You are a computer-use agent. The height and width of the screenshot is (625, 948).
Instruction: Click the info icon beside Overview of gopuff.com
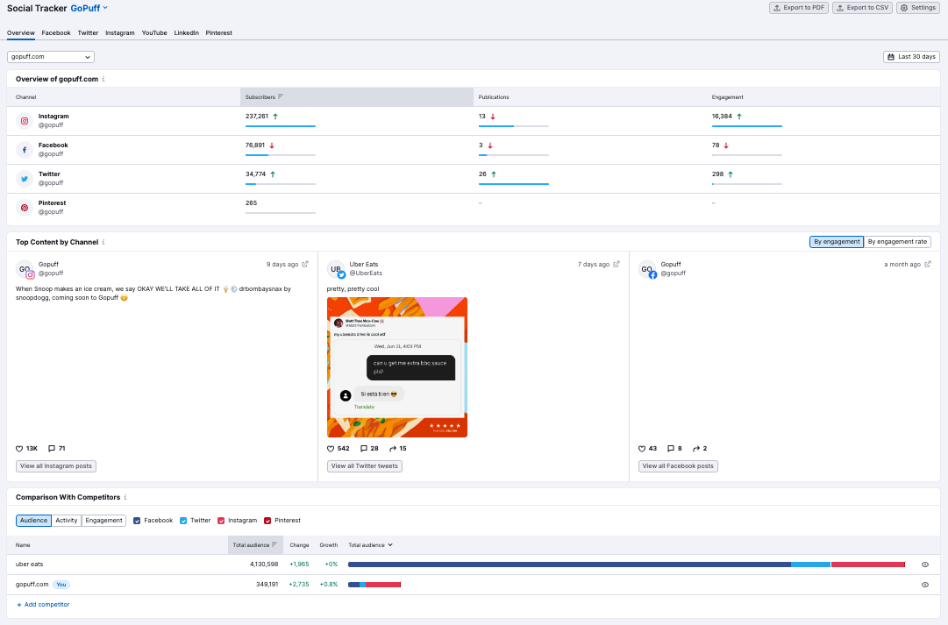(x=104, y=79)
